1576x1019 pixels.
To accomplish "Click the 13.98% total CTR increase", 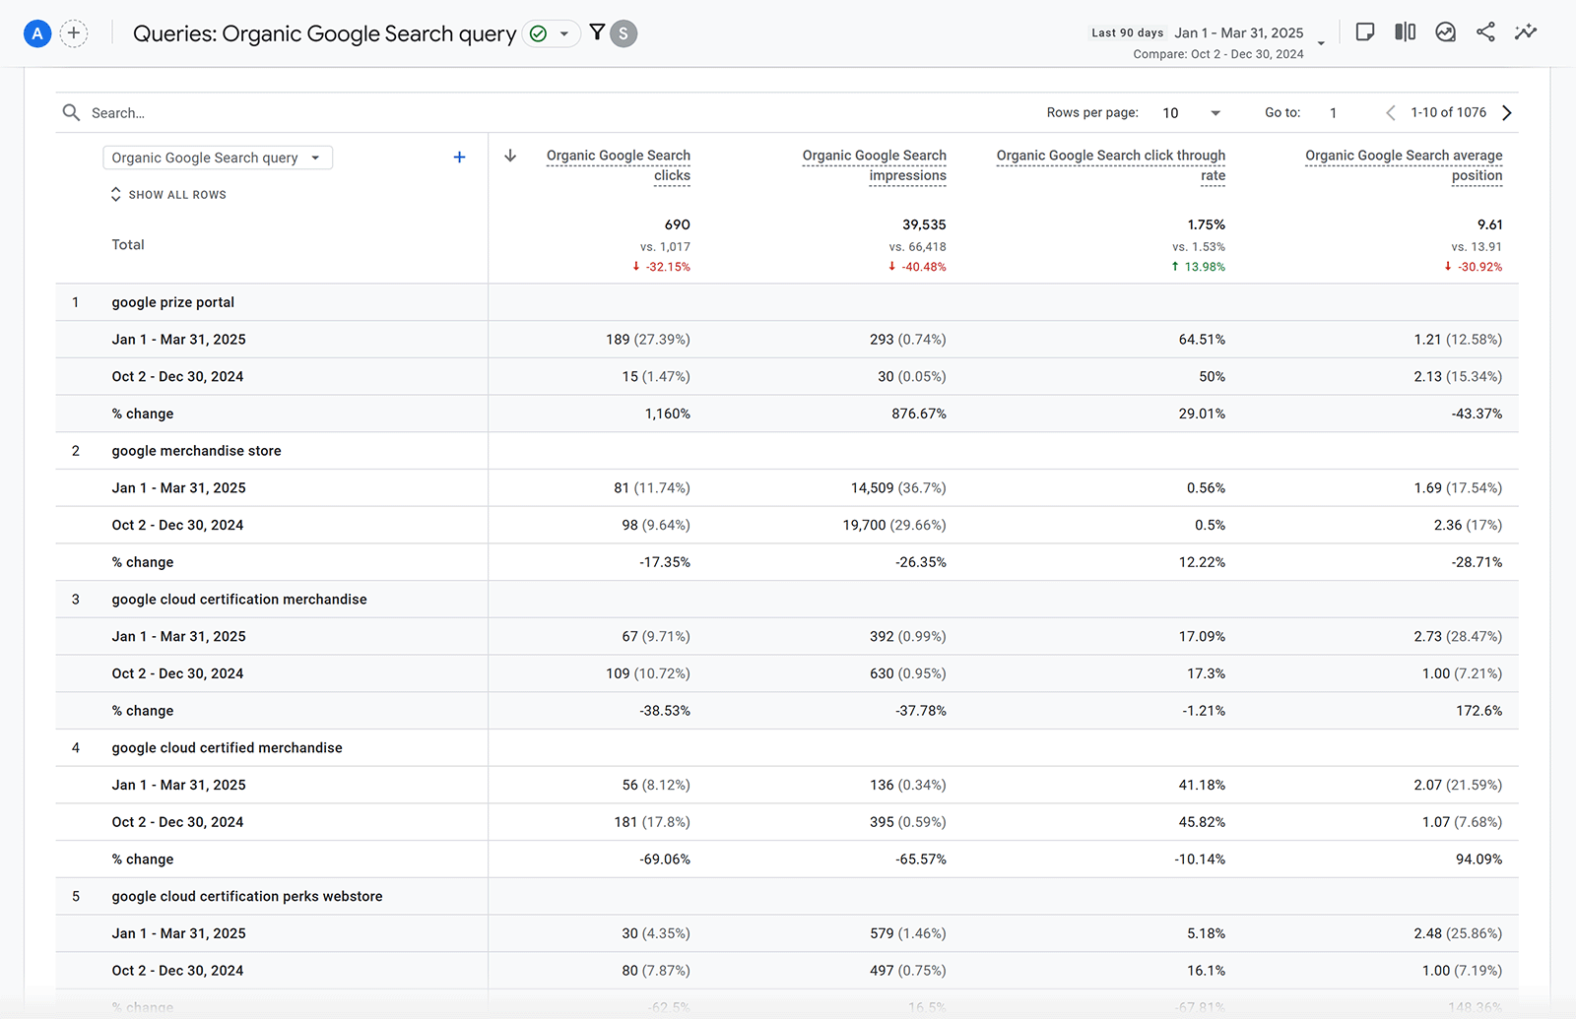I will point(1199,267).
